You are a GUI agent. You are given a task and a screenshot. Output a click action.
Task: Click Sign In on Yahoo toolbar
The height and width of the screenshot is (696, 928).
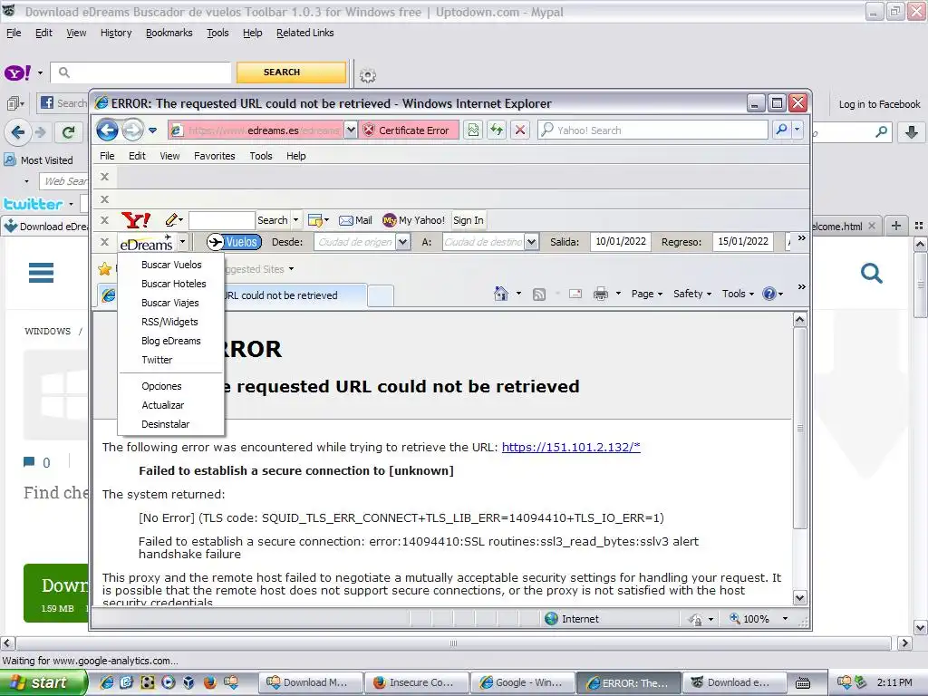tap(469, 220)
